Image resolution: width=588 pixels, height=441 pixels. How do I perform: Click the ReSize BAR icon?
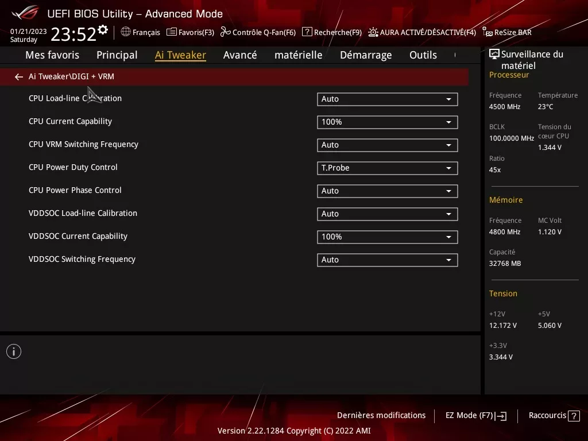point(506,32)
